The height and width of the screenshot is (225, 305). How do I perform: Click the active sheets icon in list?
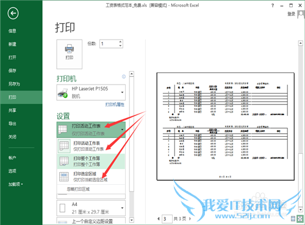(x=64, y=146)
